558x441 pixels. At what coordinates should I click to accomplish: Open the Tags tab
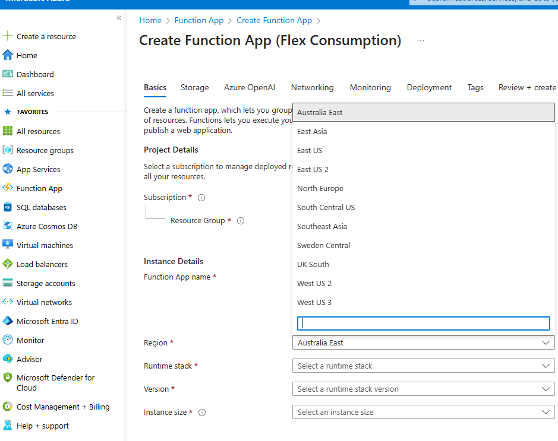pyautogui.click(x=475, y=87)
